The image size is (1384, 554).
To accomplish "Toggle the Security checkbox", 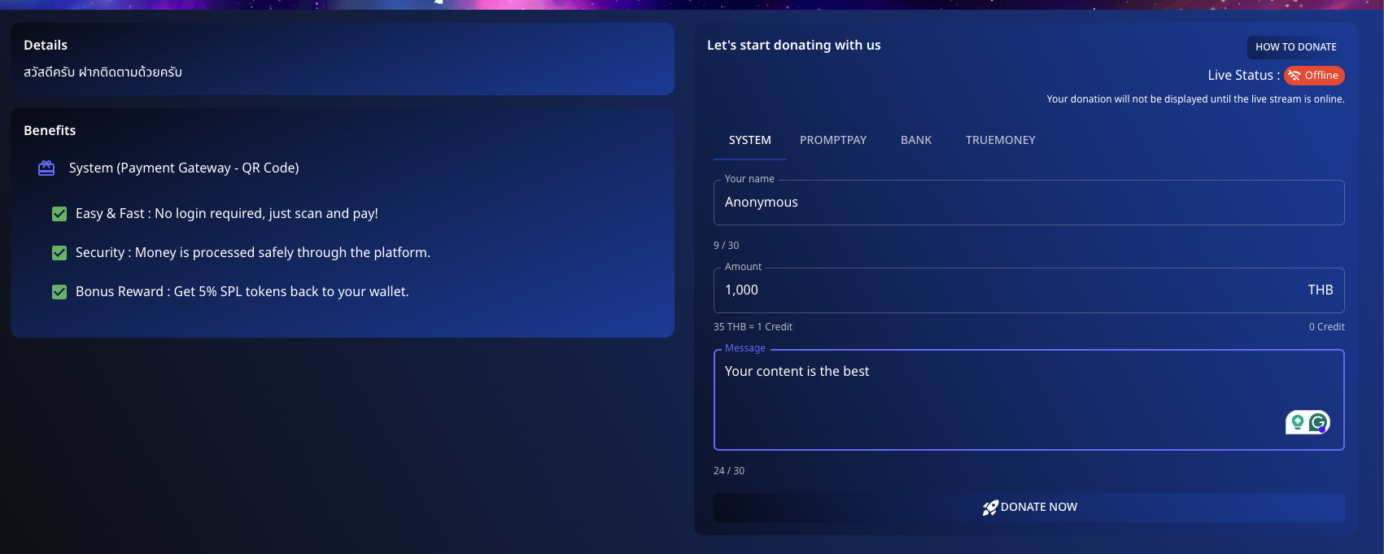I will click(59, 253).
